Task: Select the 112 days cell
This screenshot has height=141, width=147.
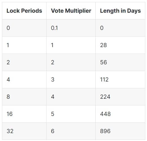Action: pyautogui.click(x=120, y=80)
